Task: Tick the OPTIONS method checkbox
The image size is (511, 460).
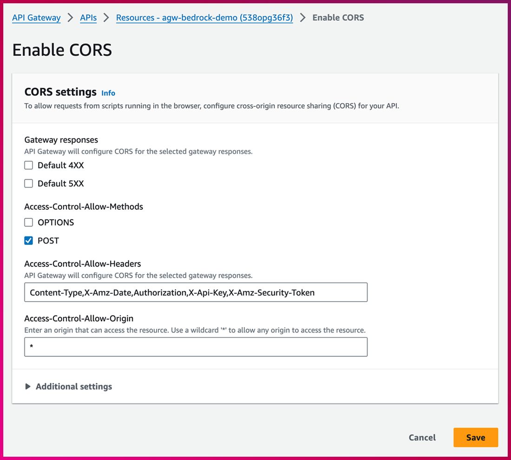Action: click(x=29, y=223)
